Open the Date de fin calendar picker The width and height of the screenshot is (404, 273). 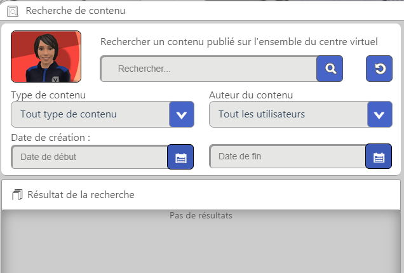[379, 156]
